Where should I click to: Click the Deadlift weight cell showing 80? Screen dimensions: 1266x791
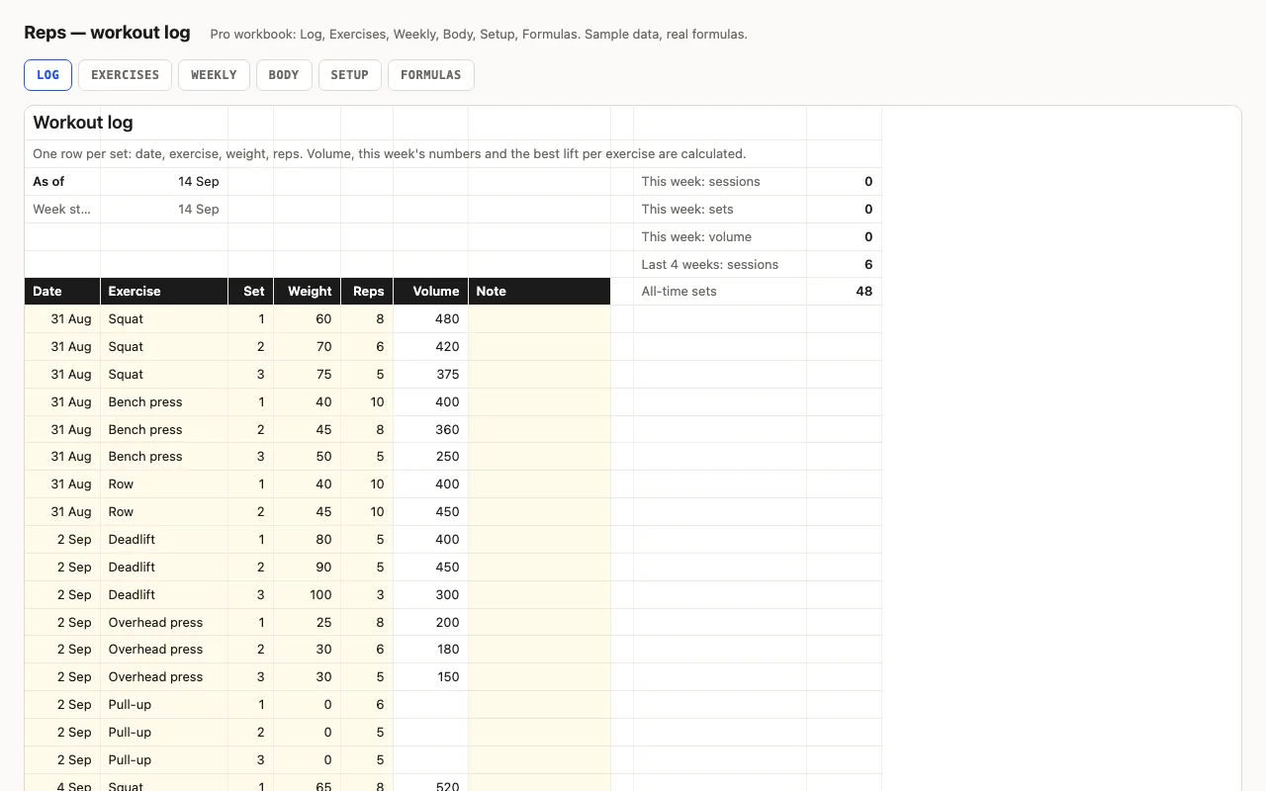click(x=308, y=540)
